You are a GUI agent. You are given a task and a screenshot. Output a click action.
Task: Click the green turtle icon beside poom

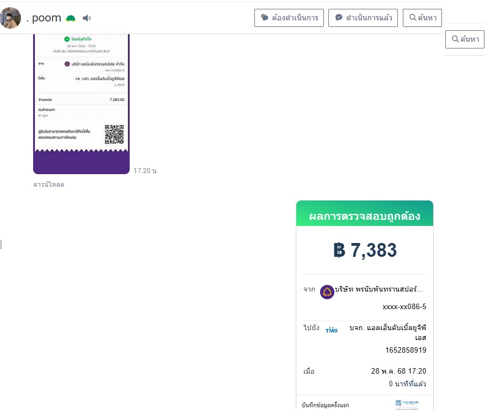pos(71,18)
